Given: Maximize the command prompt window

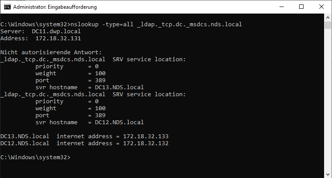Looking at the screenshot, I should (x=301, y=7).
